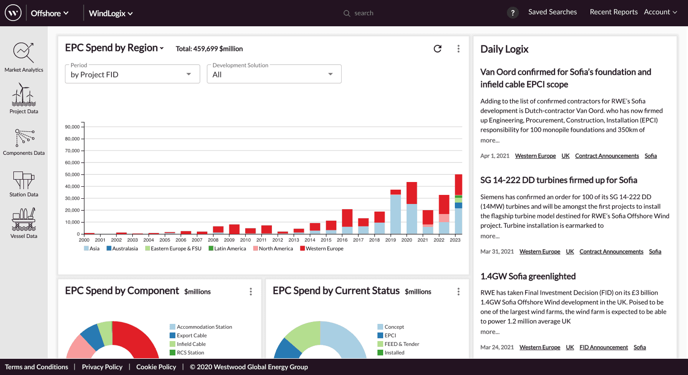The height and width of the screenshot is (375, 688).
Task: Open Recent Reports in top bar
Action: tap(613, 12)
